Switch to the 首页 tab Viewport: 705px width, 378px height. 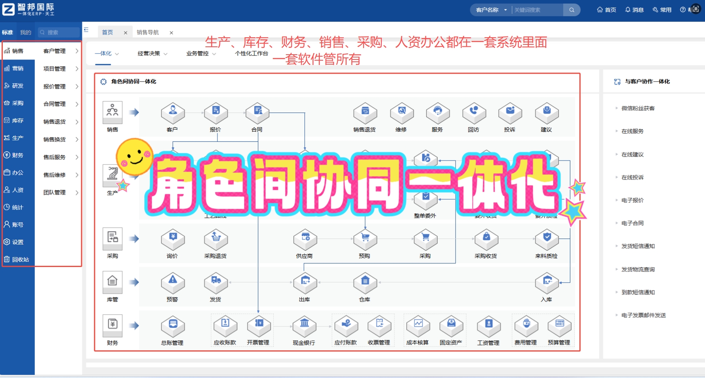coord(107,32)
